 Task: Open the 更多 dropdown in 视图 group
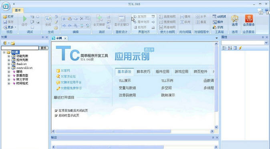click(10, 27)
